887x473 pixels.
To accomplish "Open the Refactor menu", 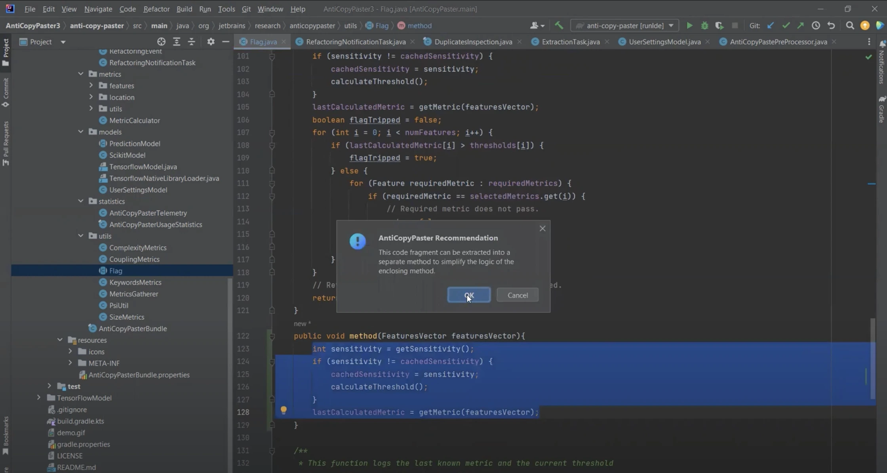I will pos(156,9).
